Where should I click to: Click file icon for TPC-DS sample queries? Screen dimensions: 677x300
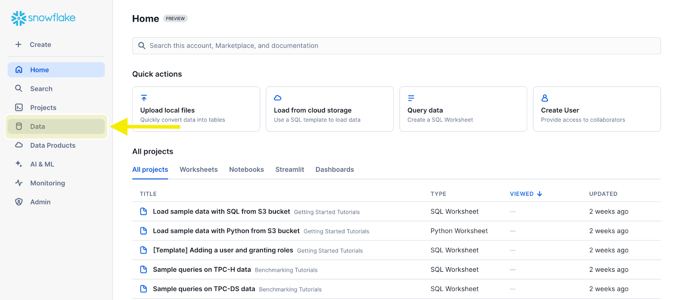click(143, 289)
